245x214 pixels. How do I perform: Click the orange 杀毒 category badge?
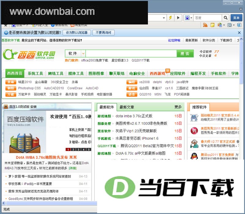[x=11, y=82]
